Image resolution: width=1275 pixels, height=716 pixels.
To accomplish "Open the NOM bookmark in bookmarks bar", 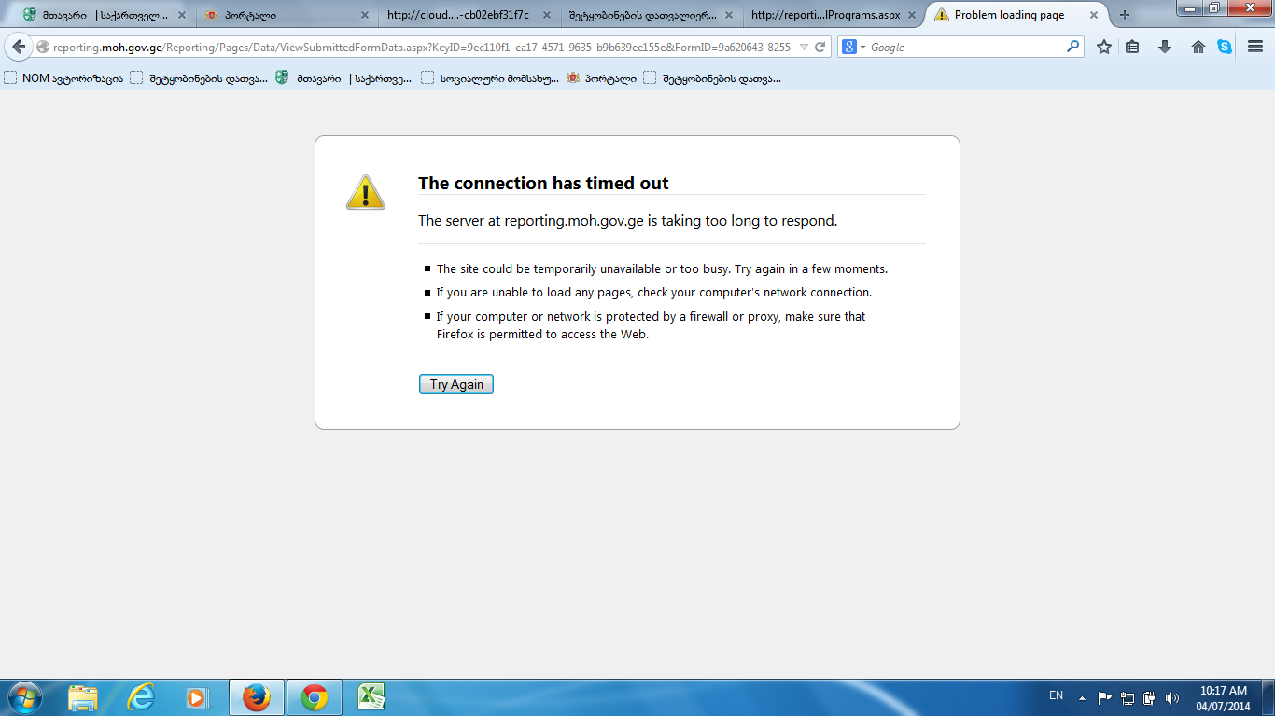I will (x=63, y=78).
